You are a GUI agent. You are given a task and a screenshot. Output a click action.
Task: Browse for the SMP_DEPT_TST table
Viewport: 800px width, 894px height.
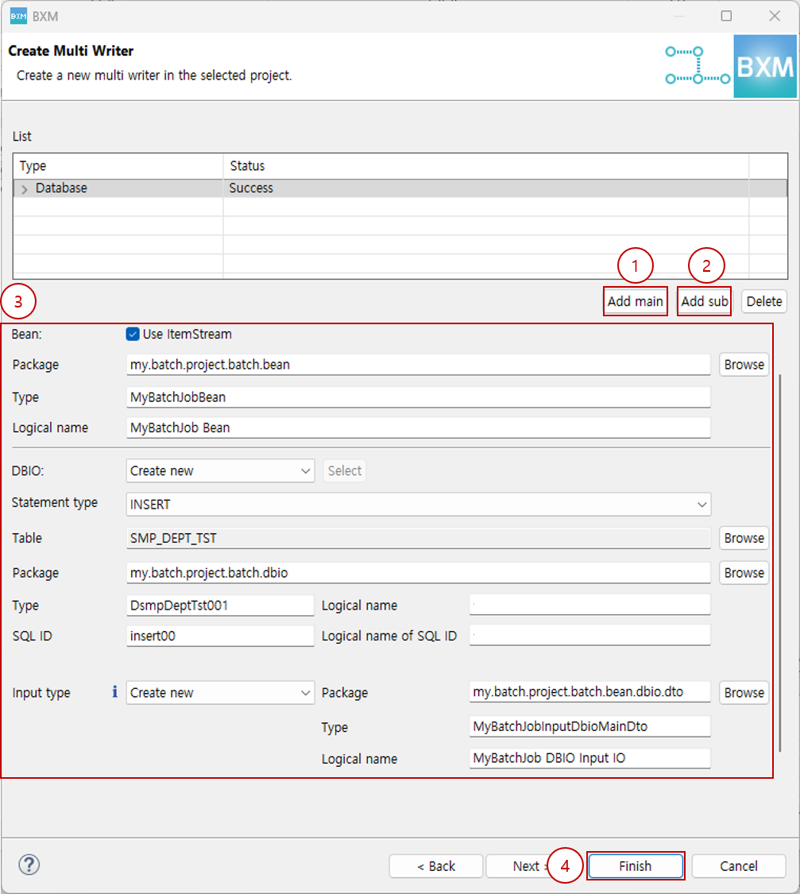[744, 538]
